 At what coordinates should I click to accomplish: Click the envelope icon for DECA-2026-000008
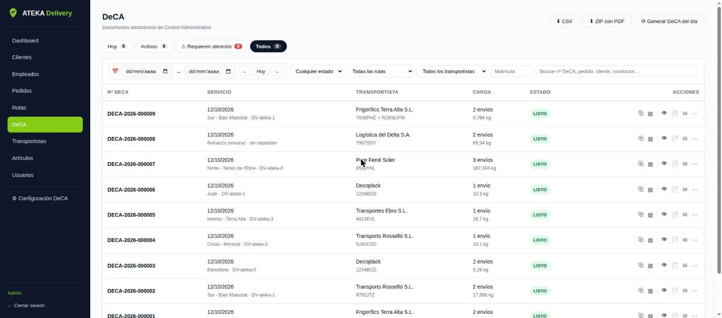(685, 139)
